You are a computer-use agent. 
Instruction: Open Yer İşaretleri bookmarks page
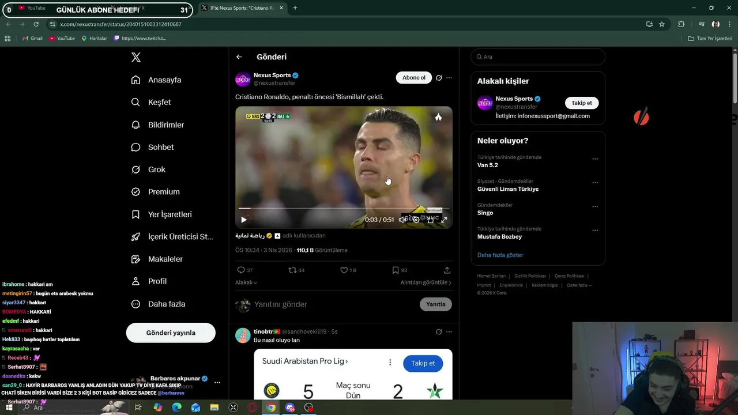(161, 214)
